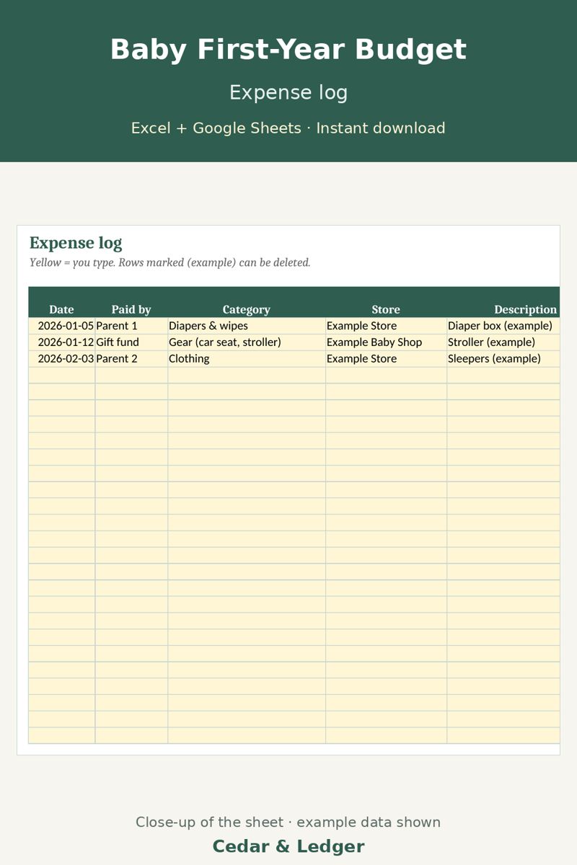Select the Gift fund cell
The image size is (577, 865).
click(131, 342)
